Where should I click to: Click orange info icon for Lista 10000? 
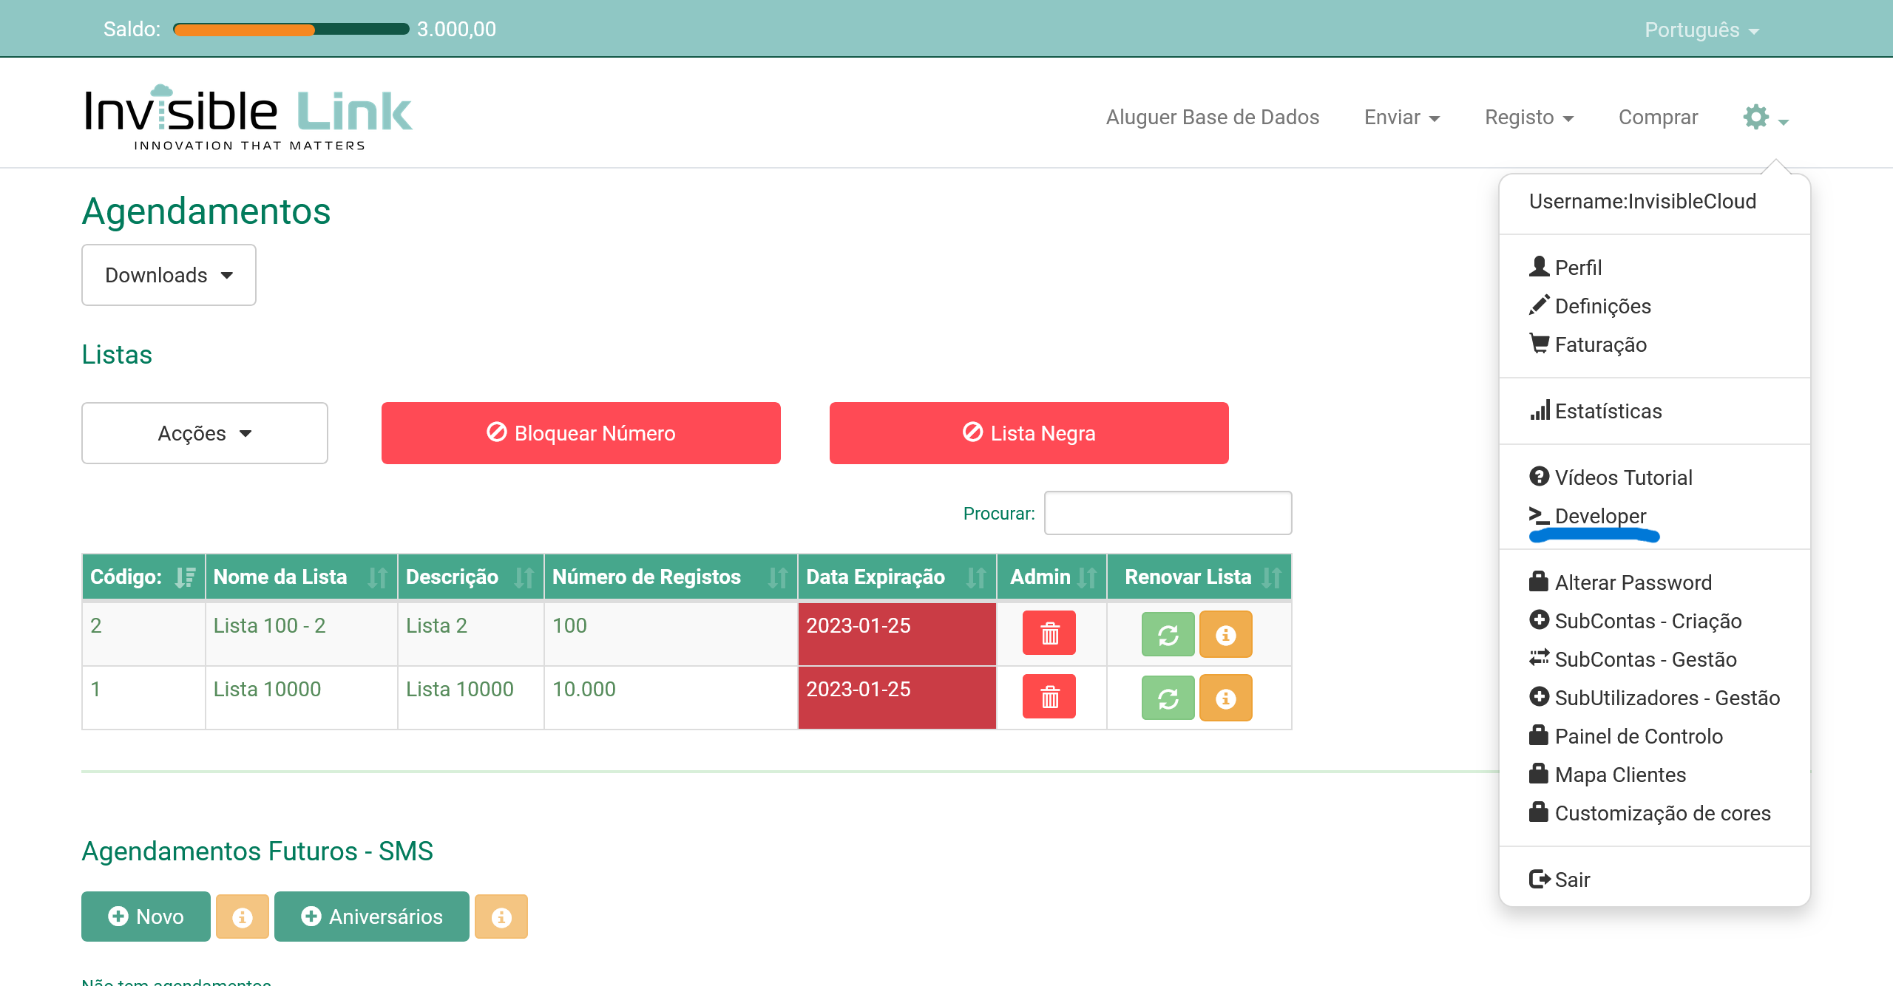(x=1225, y=697)
